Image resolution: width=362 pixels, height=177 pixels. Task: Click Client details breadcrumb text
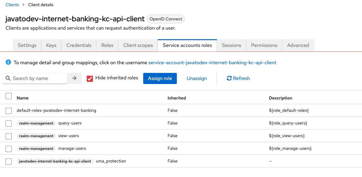[41, 5]
